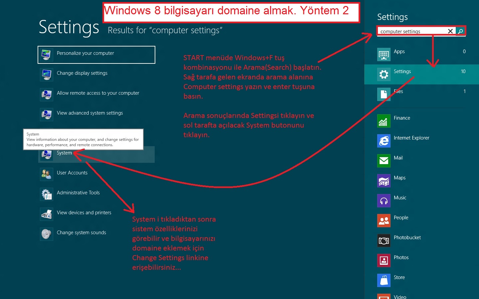Select the Apps search category label
Screen dimensions: 479x299
click(x=399, y=51)
